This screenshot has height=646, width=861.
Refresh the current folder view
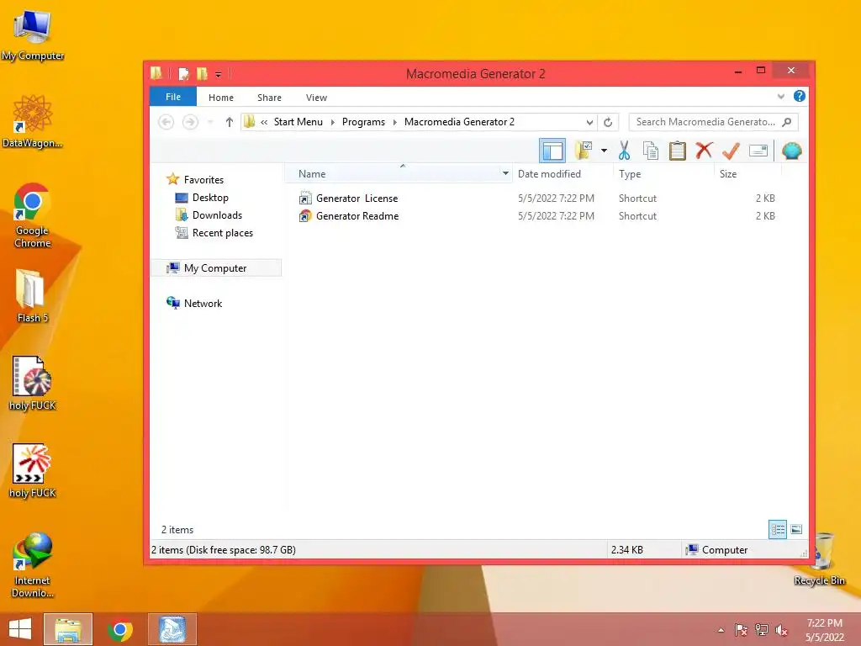tap(608, 122)
